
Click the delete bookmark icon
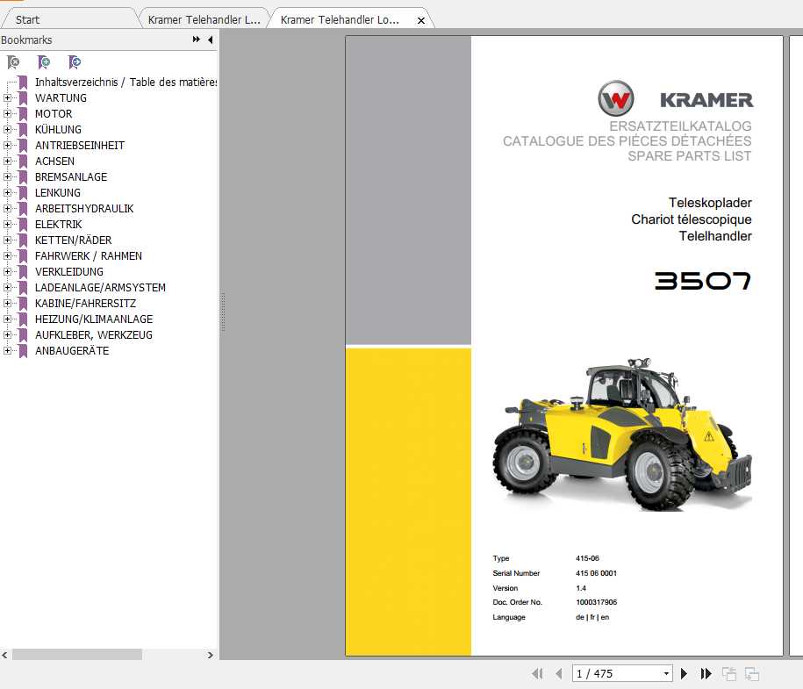coord(13,62)
